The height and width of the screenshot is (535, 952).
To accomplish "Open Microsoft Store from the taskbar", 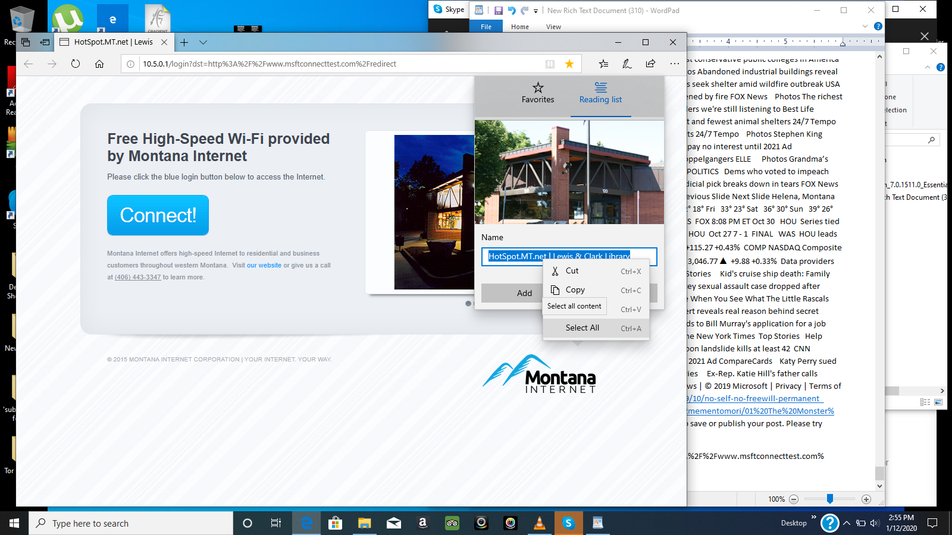I will pos(336,523).
